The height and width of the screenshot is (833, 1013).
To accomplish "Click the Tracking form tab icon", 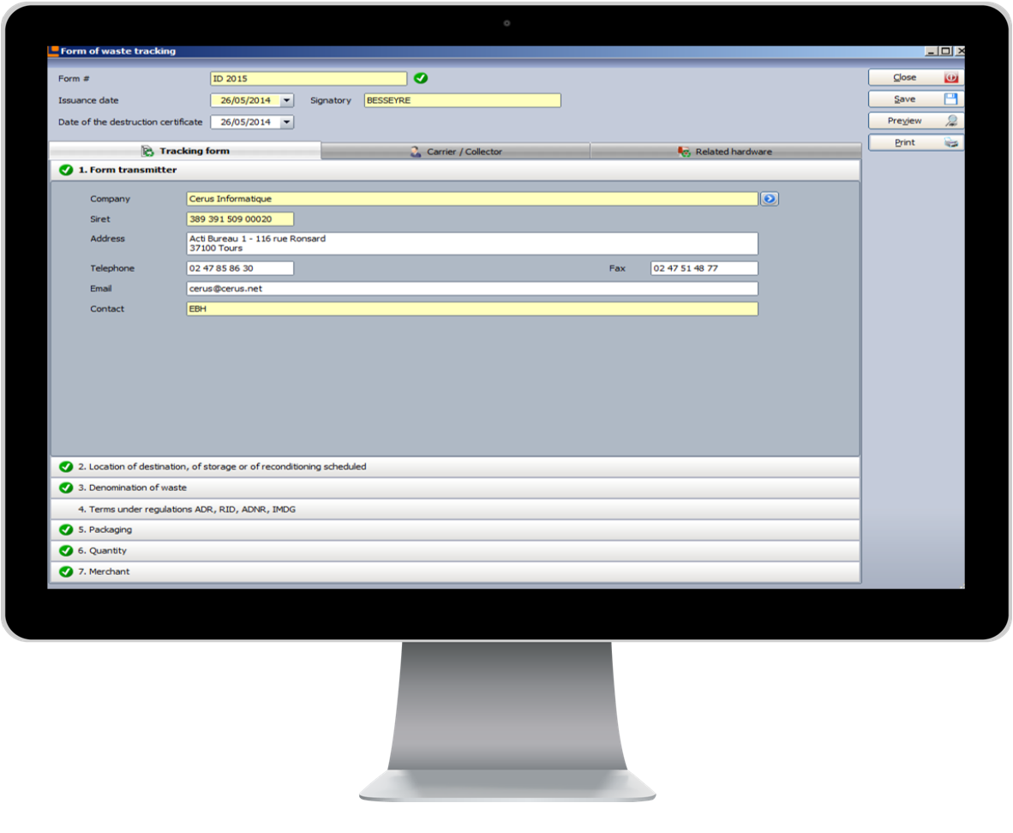I will pos(148,151).
